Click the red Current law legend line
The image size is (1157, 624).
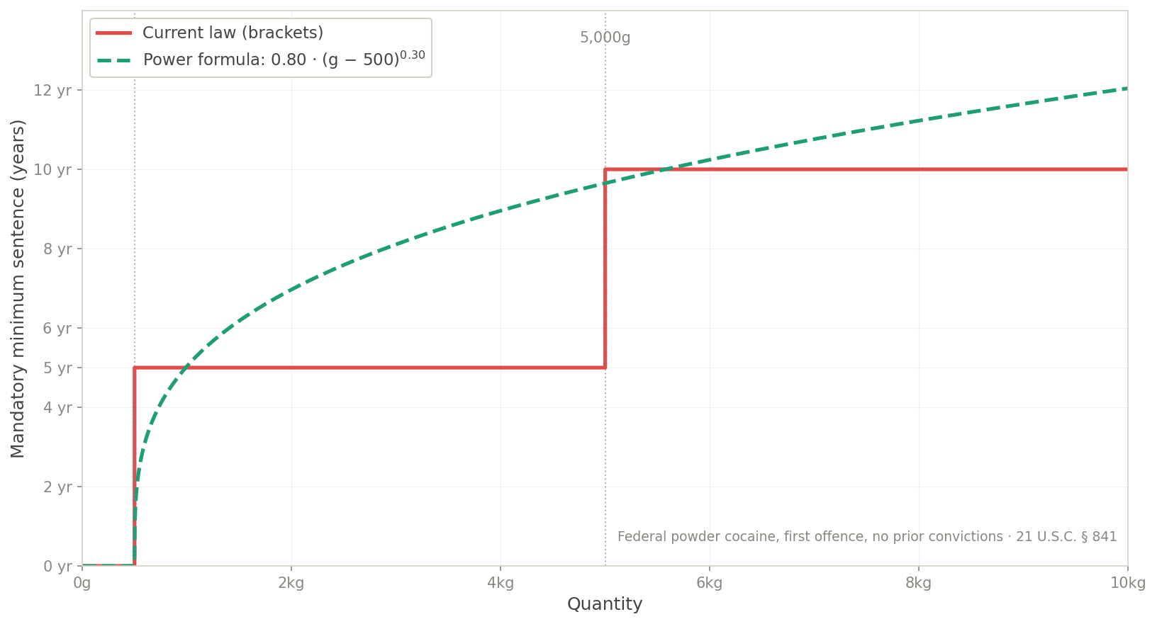pyautogui.click(x=114, y=33)
